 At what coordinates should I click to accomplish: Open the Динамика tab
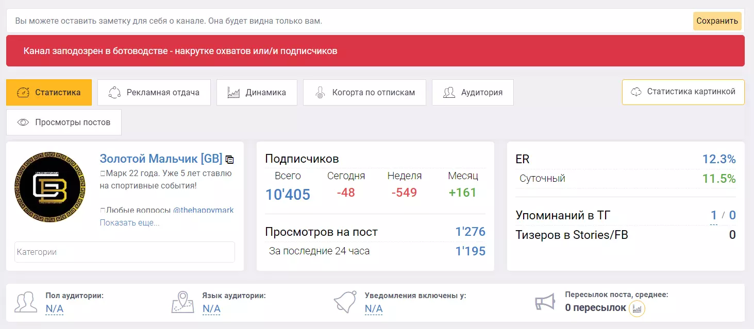[x=257, y=93]
